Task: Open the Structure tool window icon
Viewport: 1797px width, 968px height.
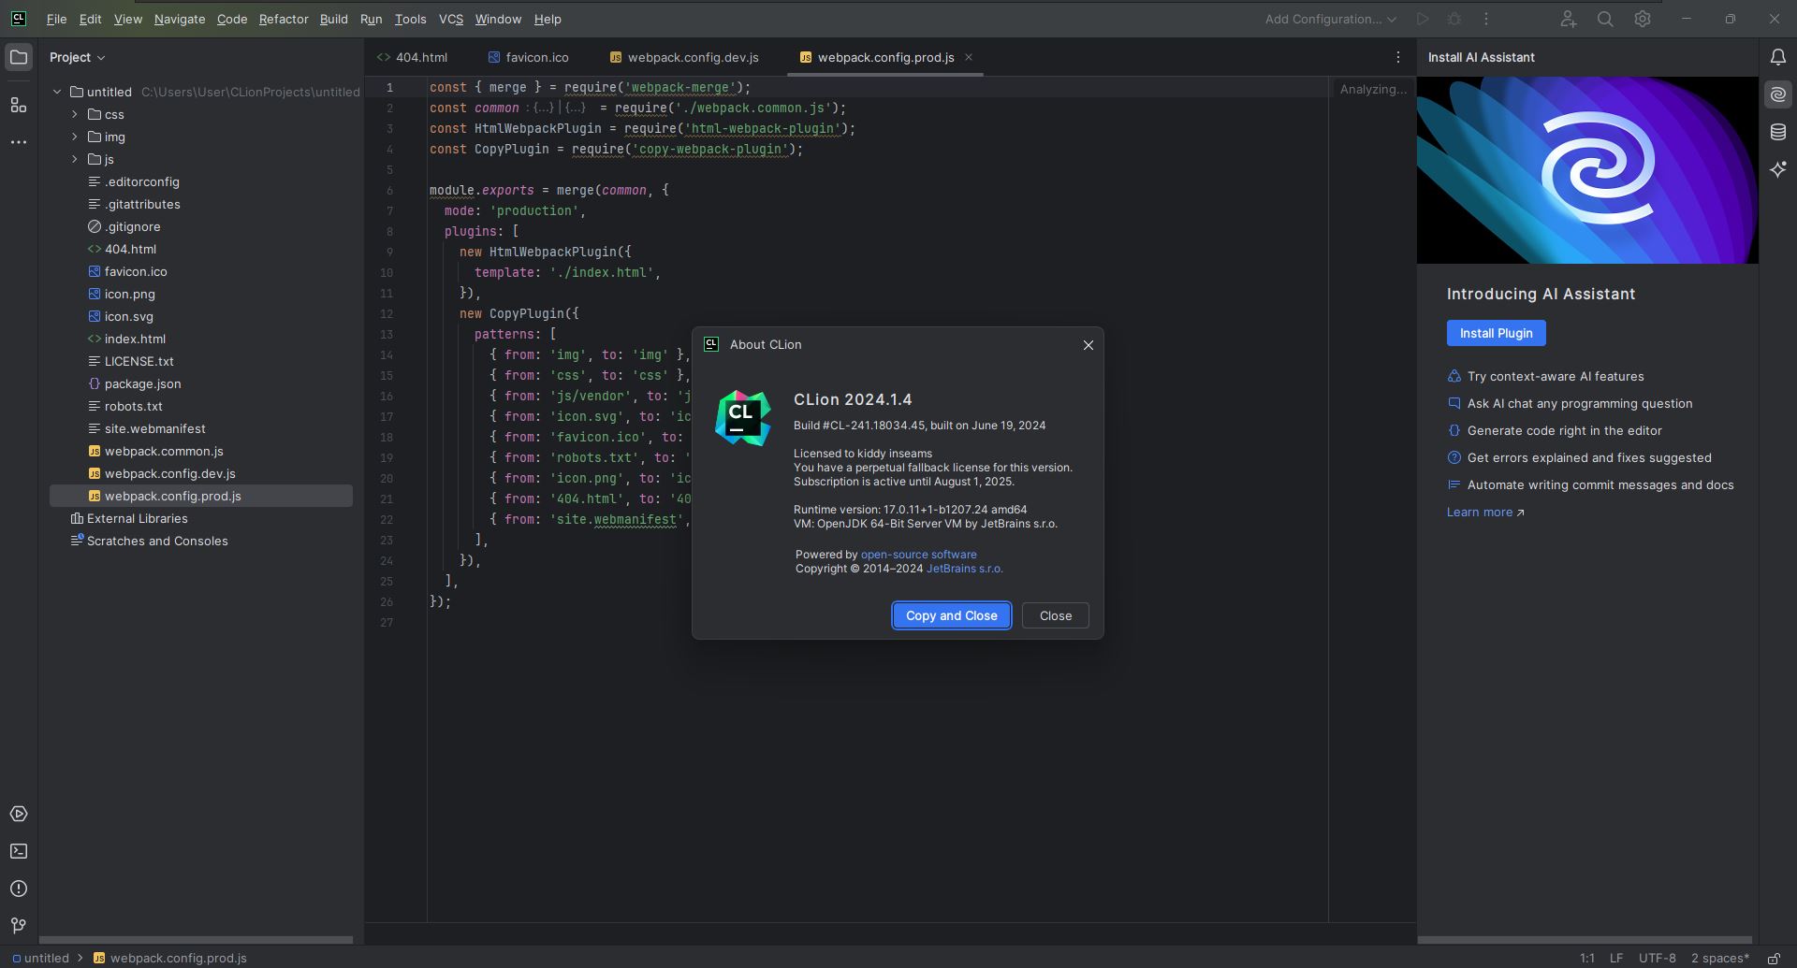Action: [x=18, y=105]
